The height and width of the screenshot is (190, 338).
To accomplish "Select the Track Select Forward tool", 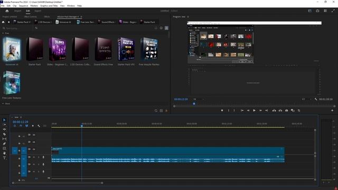I will coord(4,125).
